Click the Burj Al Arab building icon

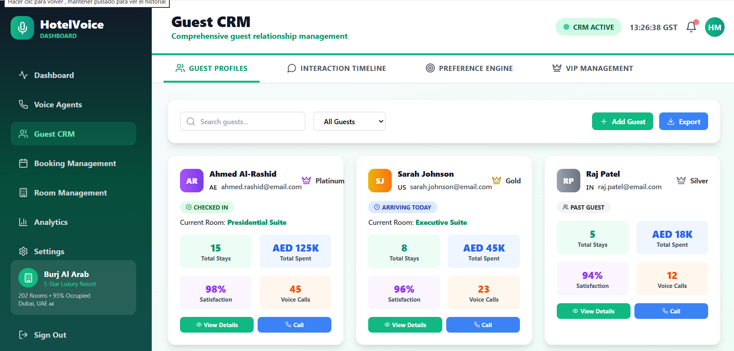(x=28, y=278)
